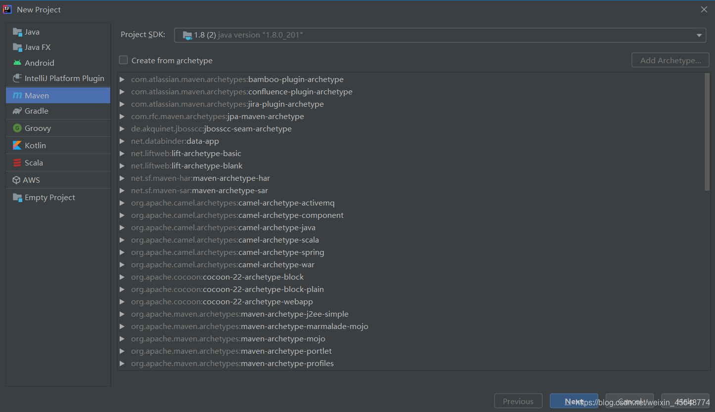Expand net.databinder data-app node
715x412 pixels.
122,141
